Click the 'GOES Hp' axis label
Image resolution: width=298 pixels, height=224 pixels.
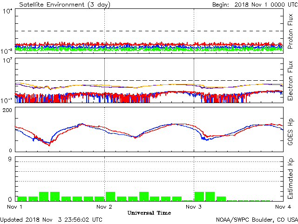tap(290, 132)
